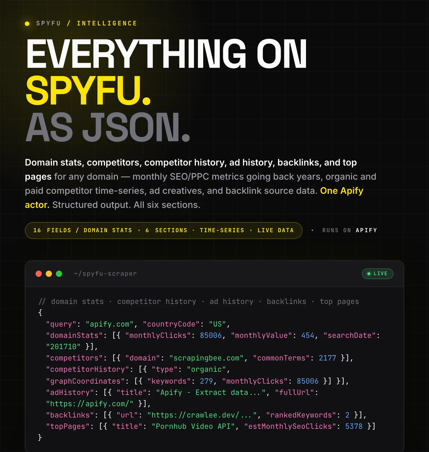The width and height of the screenshot is (429, 452).
Task: Click the yellow dot beside SPYFU header
Action: (27, 24)
